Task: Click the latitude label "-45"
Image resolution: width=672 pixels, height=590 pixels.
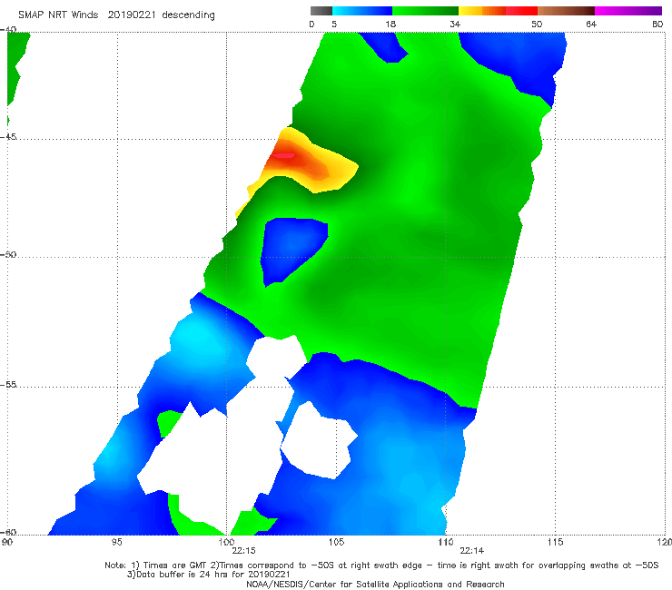Action: point(8,137)
